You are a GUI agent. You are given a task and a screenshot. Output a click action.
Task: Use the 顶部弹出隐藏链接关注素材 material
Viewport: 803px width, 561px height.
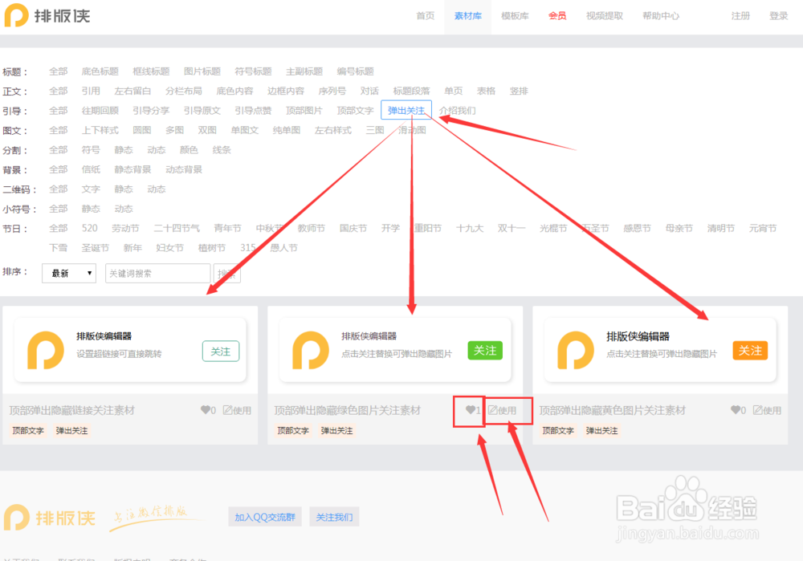[x=237, y=410]
